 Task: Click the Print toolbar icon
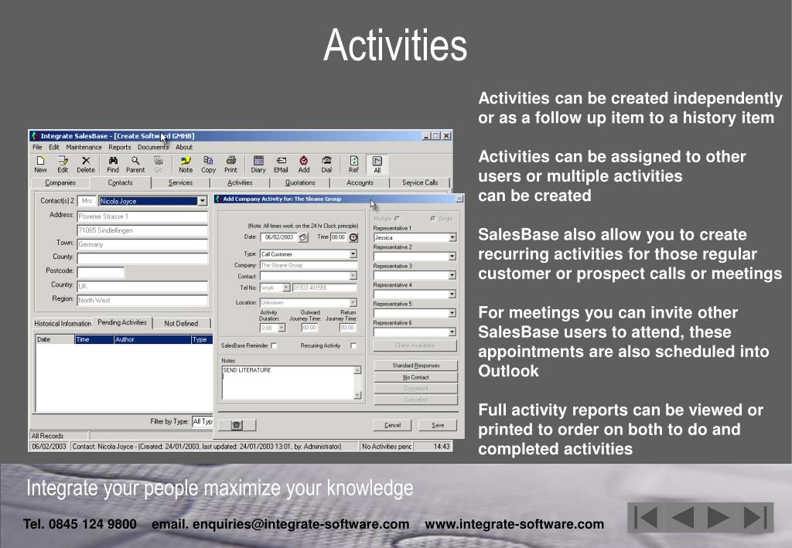230,164
